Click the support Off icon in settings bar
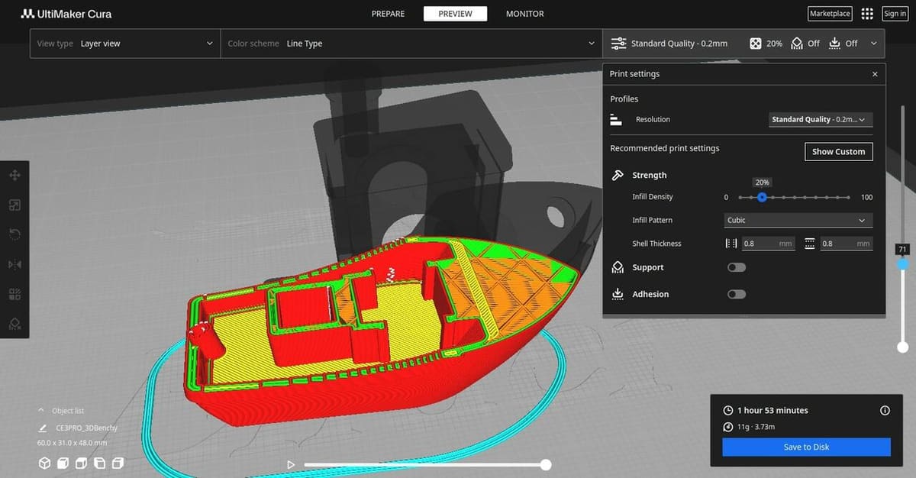Viewport: 916px width, 478px height. coord(797,44)
